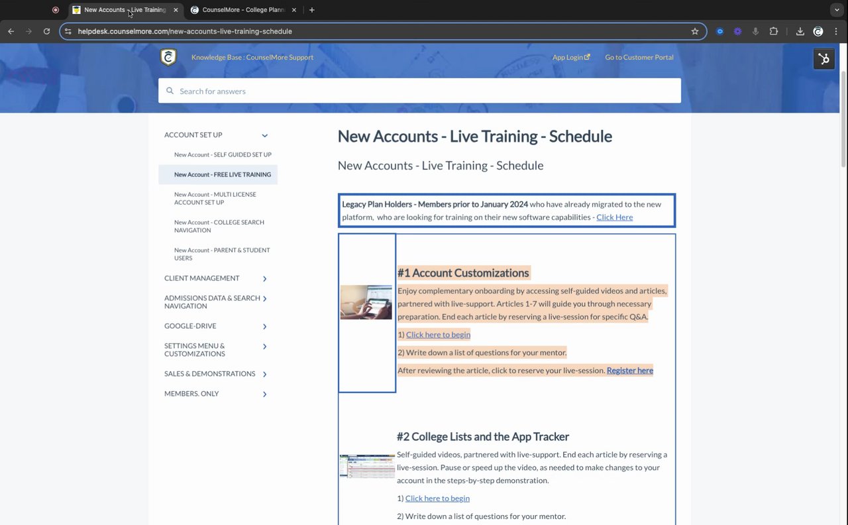The image size is (848, 525).
Task: Go to Customer Portal link
Action: tap(639, 57)
